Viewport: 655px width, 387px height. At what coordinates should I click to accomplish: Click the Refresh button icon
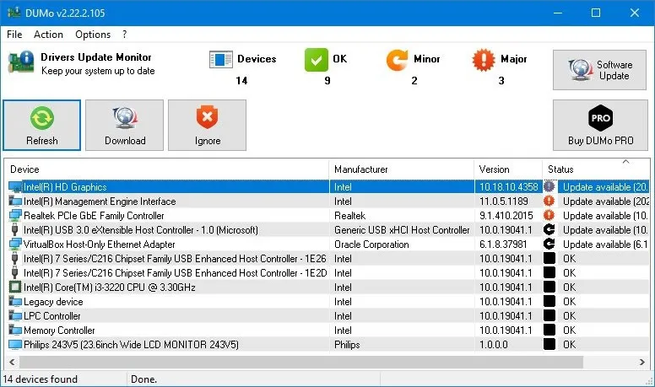coord(42,118)
